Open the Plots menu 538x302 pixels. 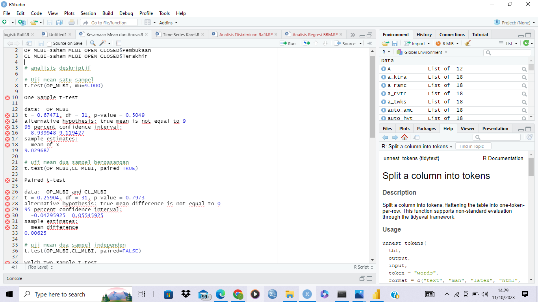[69, 13]
